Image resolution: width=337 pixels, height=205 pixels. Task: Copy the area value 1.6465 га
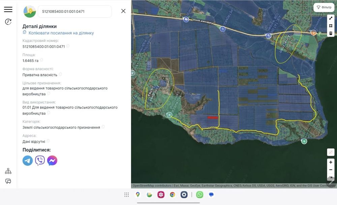point(41,60)
